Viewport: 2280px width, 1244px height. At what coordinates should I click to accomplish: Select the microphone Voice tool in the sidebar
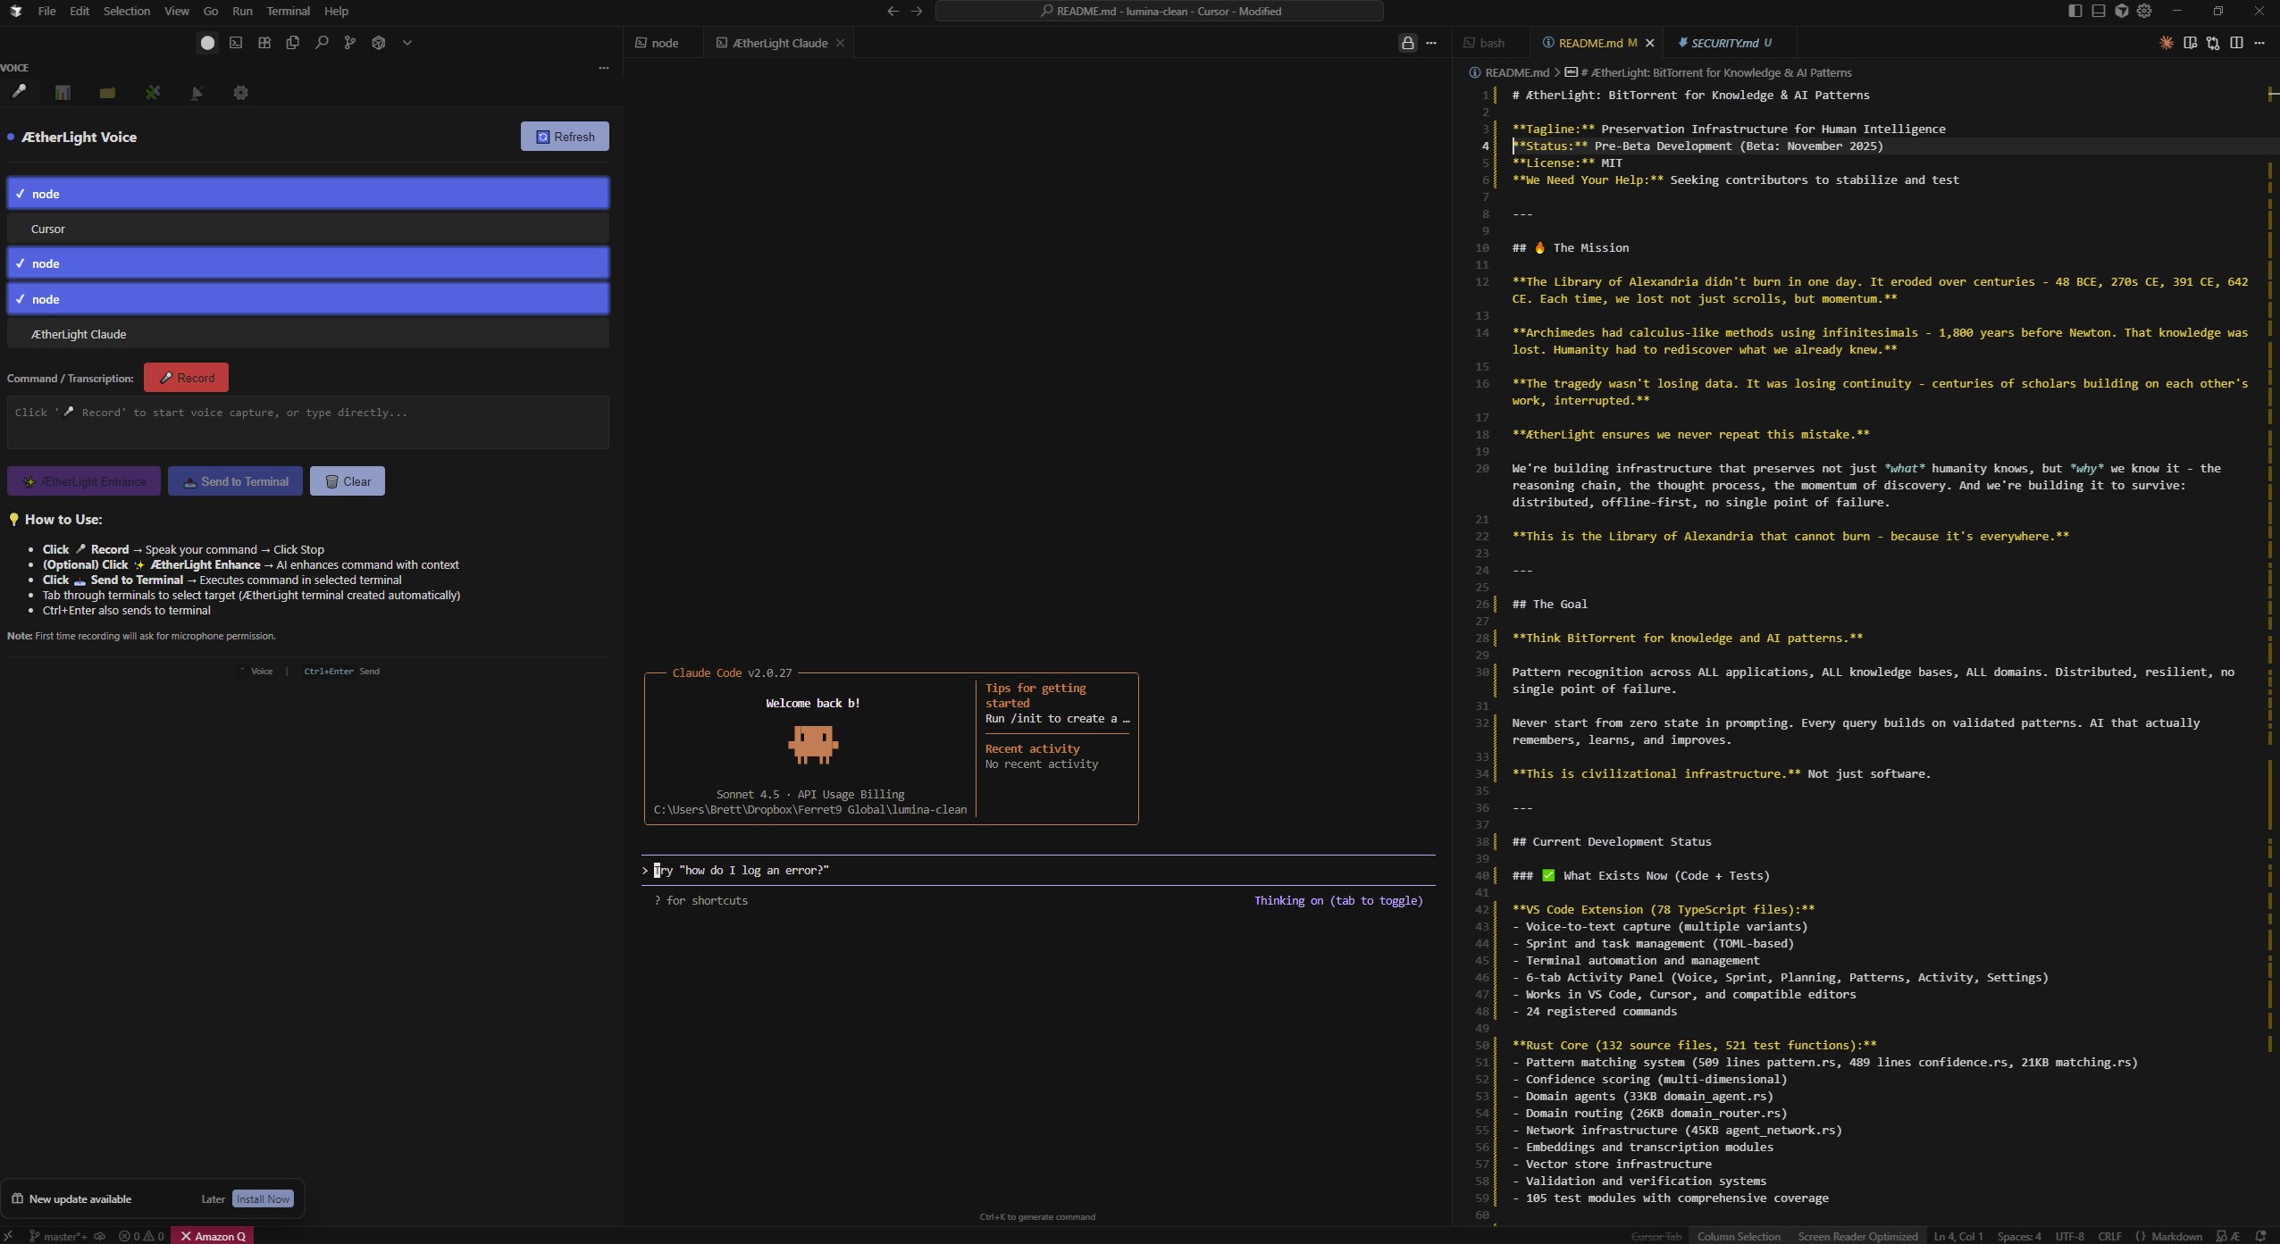coord(18,92)
